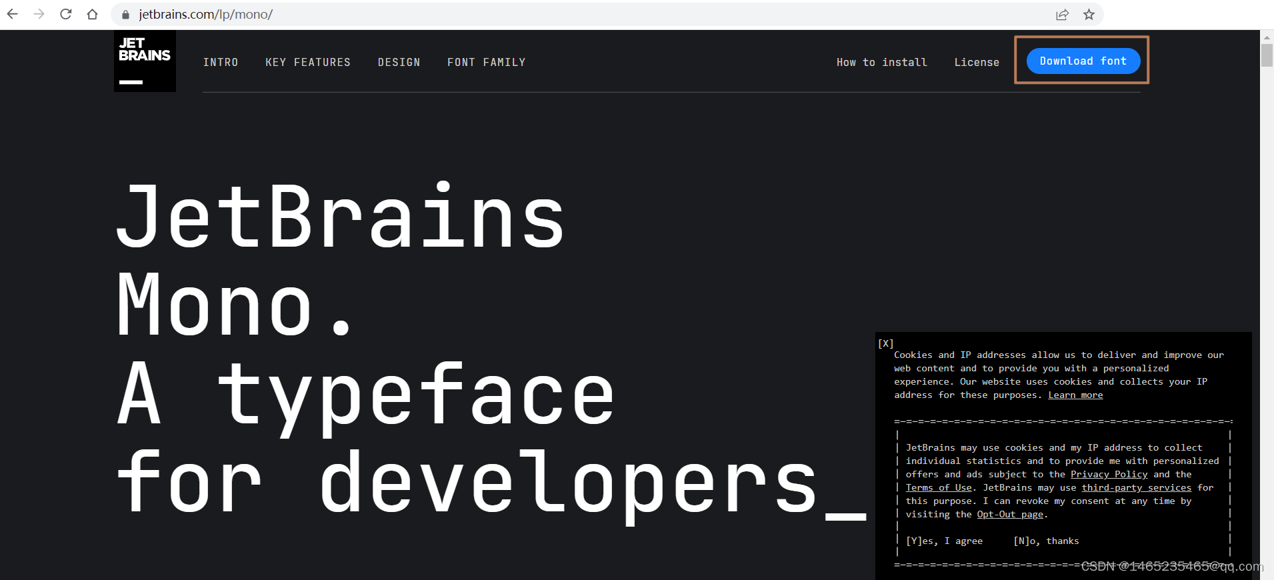Reload the page with the refresh icon

point(65,14)
